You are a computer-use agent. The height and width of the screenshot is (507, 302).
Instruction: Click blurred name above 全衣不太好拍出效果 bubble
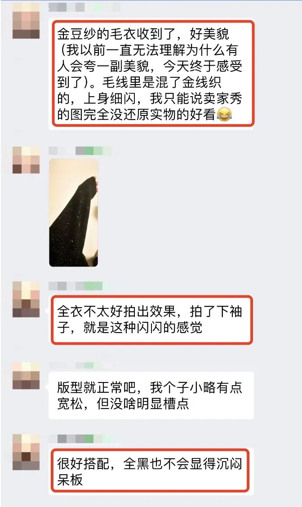coord(76,286)
